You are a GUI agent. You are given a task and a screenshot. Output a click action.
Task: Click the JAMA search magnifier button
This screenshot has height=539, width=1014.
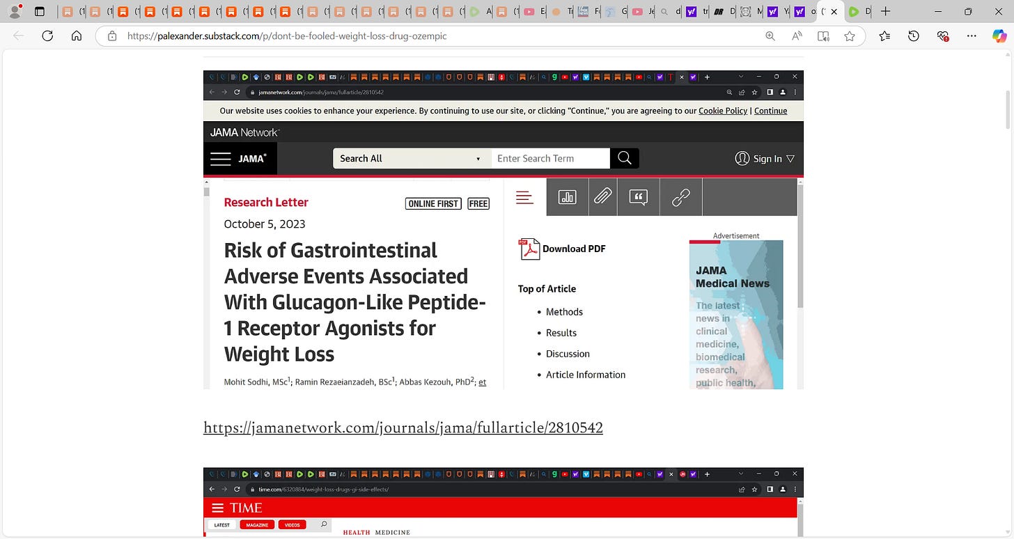click(x=625, y=159)
